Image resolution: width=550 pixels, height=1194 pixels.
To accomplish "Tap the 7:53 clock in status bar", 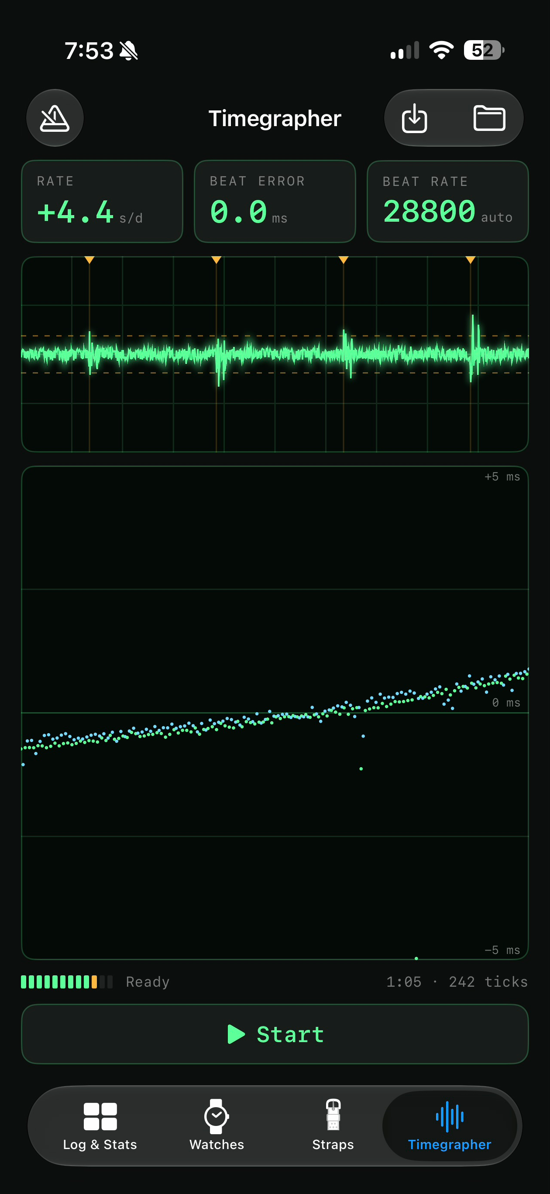I will pyautogui.click(x=89, y=51).
